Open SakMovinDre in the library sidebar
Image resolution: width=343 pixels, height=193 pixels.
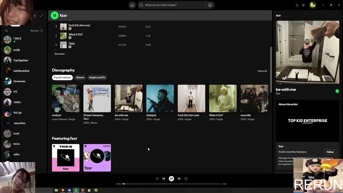point(23,71)
